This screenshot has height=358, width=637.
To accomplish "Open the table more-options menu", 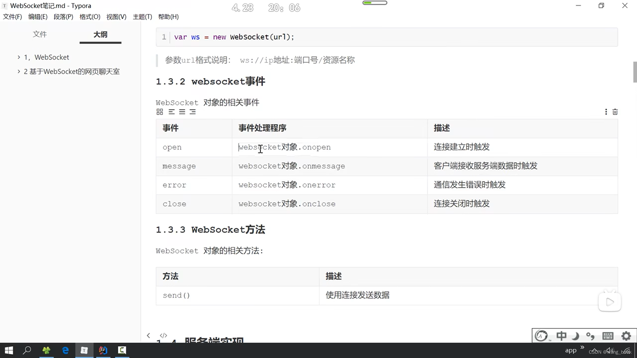I will pyautogui.click(x=606, y=112).
